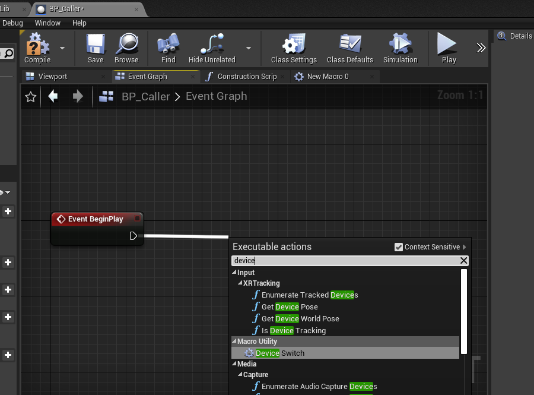
Task: Select Get Device World Pose function
Action: [x=300, y=318]
